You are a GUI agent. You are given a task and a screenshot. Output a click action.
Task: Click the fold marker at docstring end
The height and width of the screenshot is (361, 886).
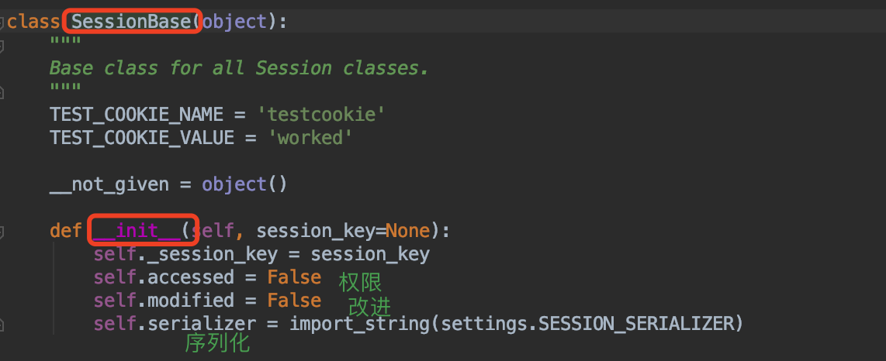point(2,92)
